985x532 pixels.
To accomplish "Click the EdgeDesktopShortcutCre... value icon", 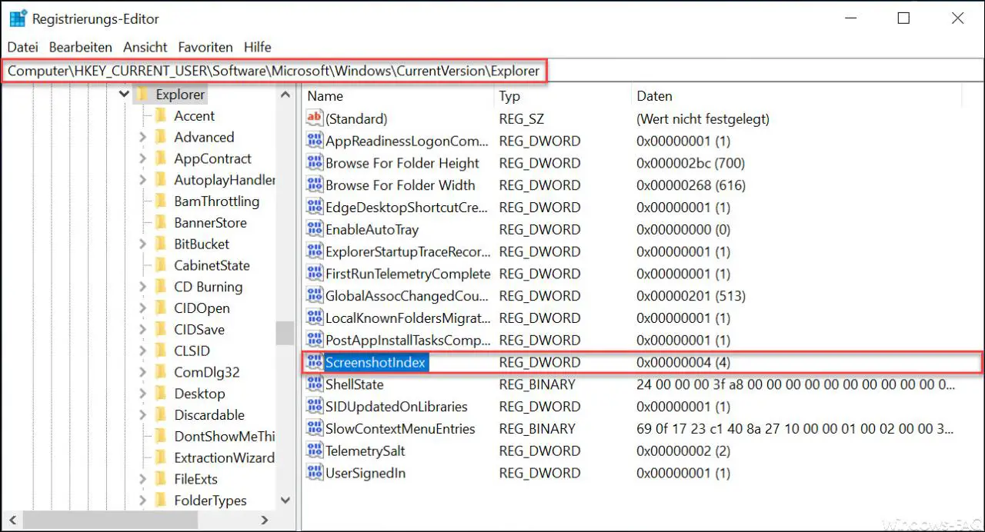I will tap(314, 207).
